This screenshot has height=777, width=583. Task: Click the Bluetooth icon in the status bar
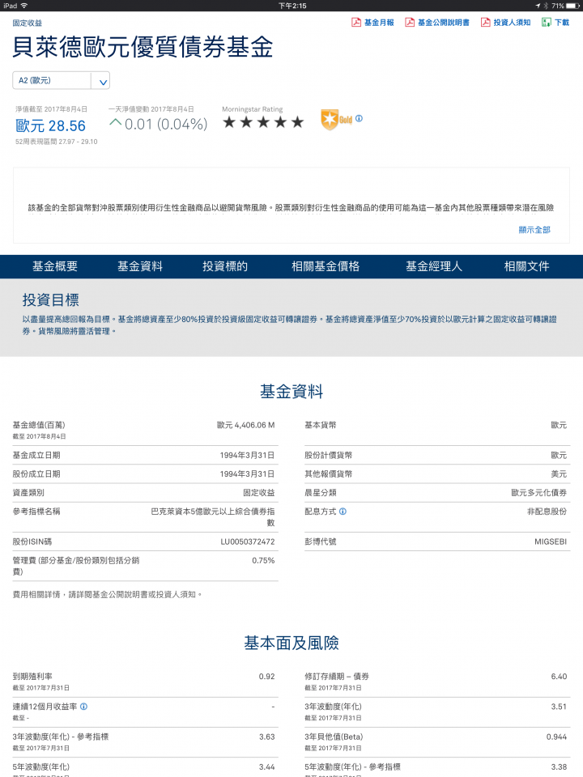click(545, 6)
